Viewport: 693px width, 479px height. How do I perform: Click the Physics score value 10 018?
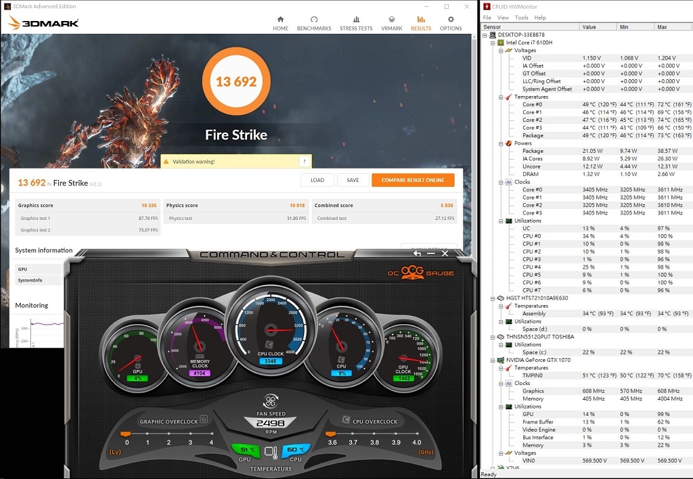[x=297, y=206]
